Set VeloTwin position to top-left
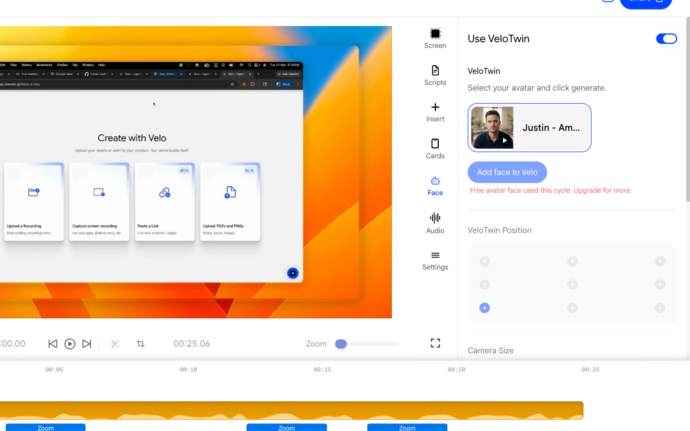The width and height of the screenshot is (690, 431). point(485,261)
